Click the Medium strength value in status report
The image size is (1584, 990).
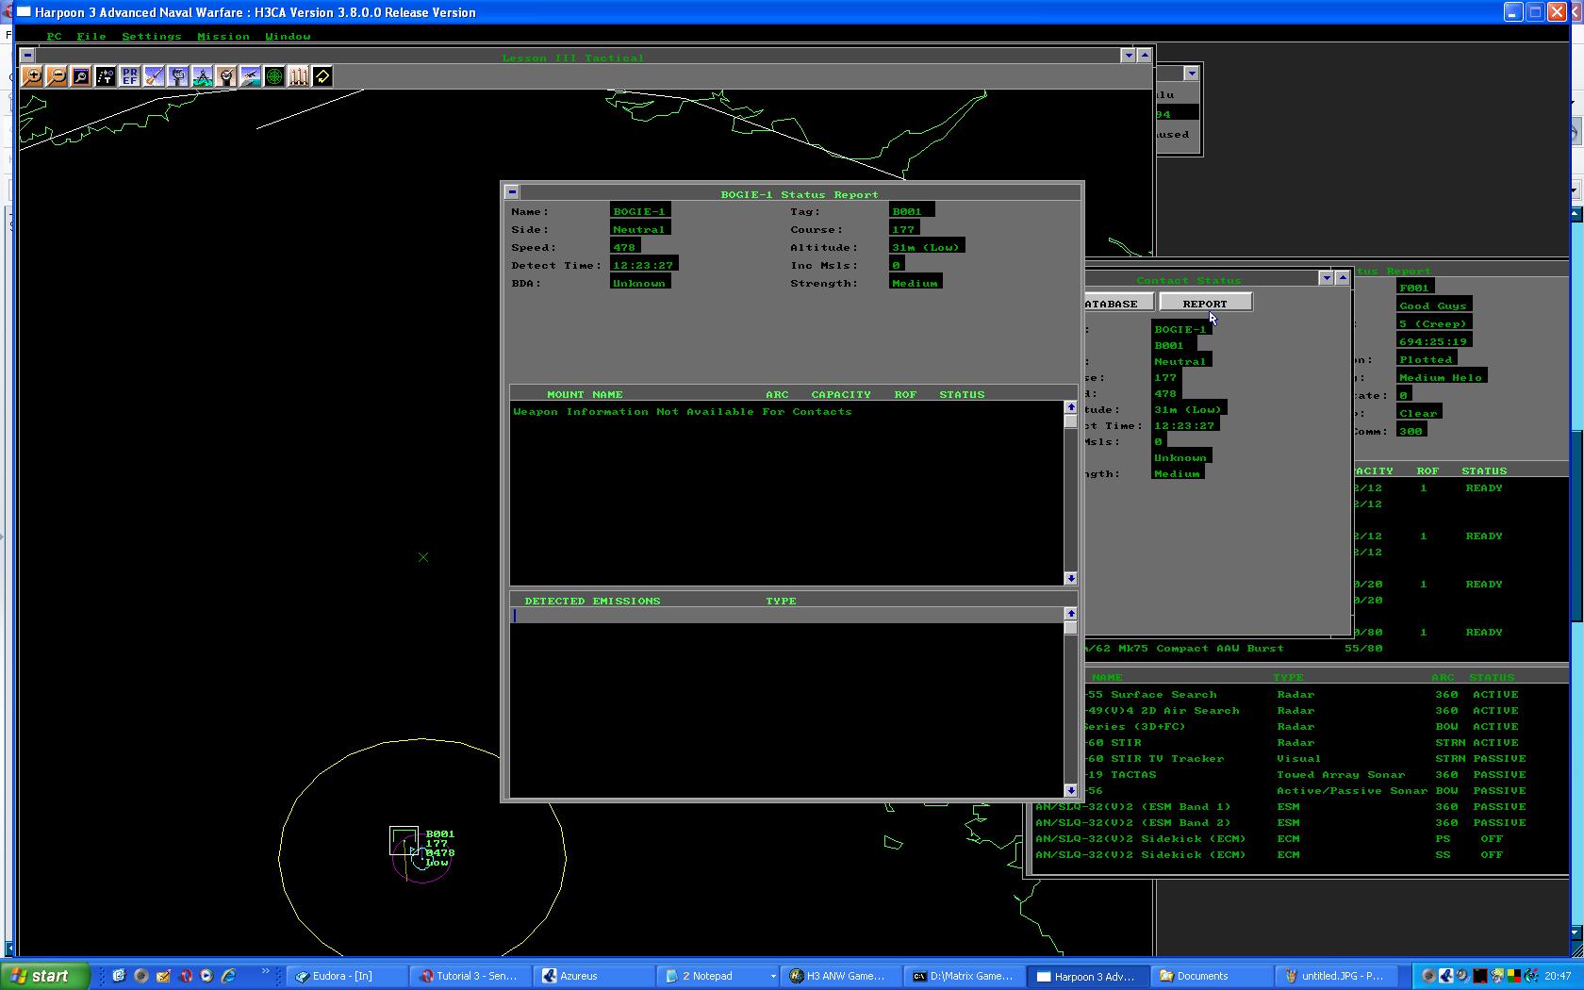click(916, 283)
